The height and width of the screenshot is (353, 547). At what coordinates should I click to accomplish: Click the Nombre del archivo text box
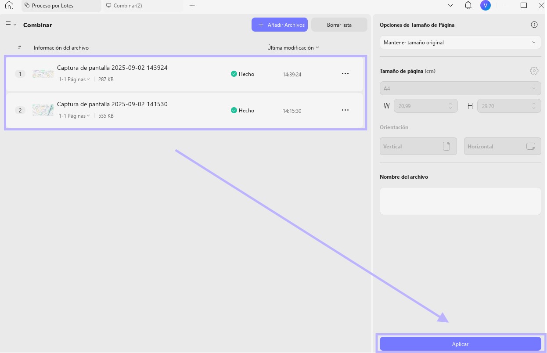pos(460,201)
